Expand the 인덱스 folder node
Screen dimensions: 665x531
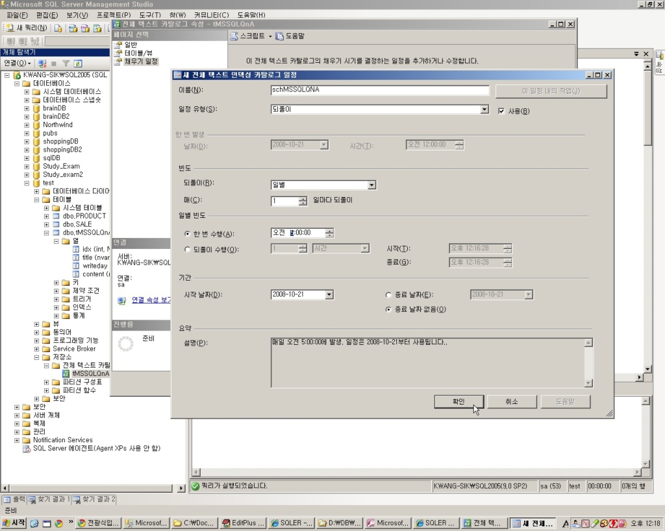(56, 307)
